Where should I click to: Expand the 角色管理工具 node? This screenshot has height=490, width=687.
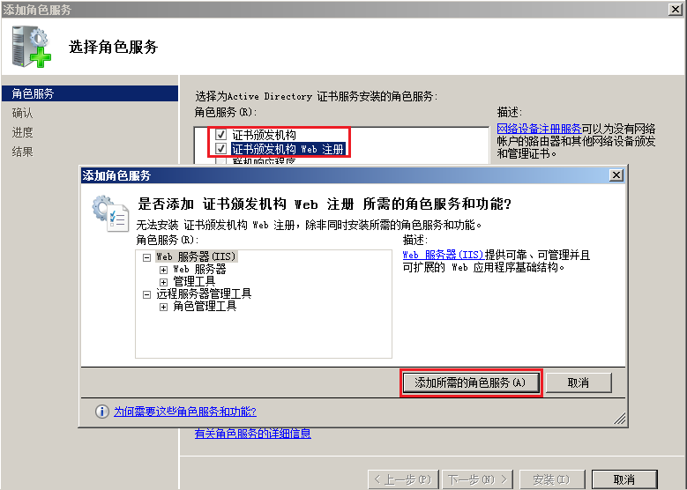click(x=163, y=307)
